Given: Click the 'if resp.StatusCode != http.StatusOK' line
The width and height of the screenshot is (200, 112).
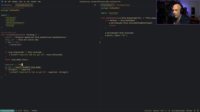Looking at the screenshot, I should [24, 52].
